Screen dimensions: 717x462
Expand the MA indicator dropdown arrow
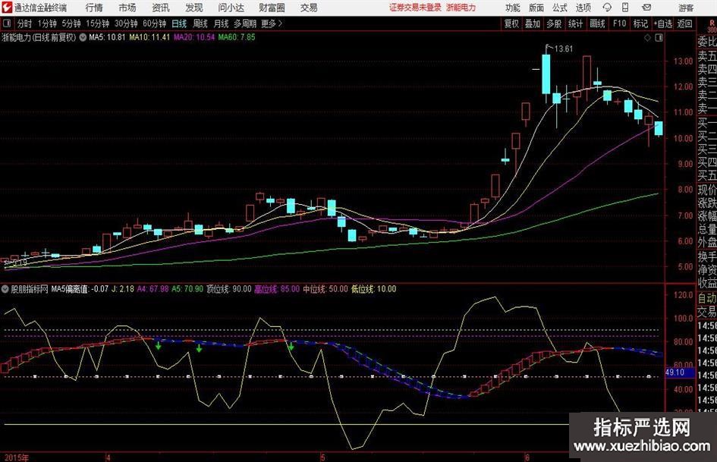83,36
